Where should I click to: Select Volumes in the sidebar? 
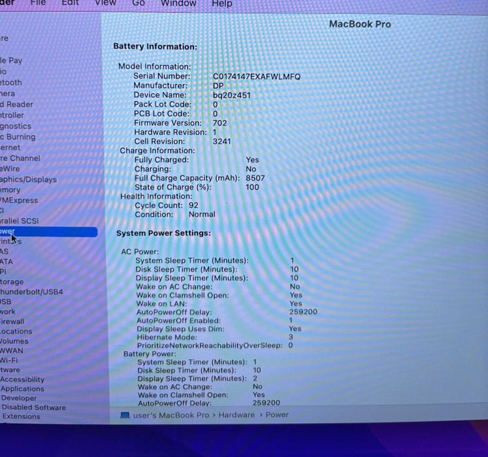click(14, 341)
